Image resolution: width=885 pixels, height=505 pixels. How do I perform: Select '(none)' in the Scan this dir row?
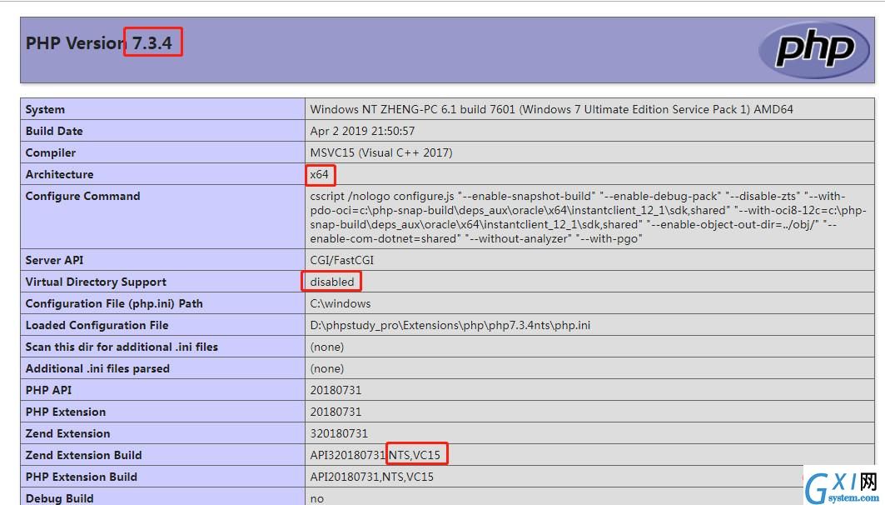point(327,347)
